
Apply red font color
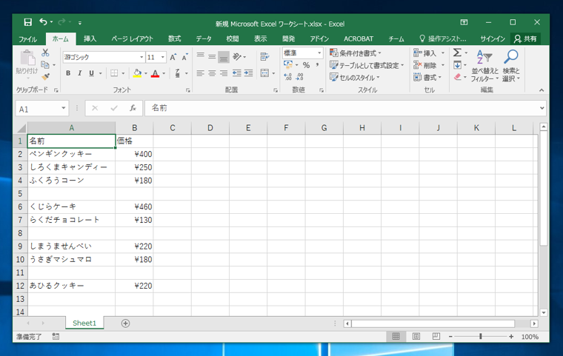(x=155, y=73)
